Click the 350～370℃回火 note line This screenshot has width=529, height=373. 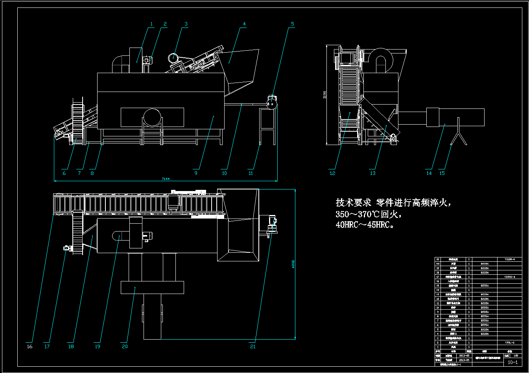(369, 215)
